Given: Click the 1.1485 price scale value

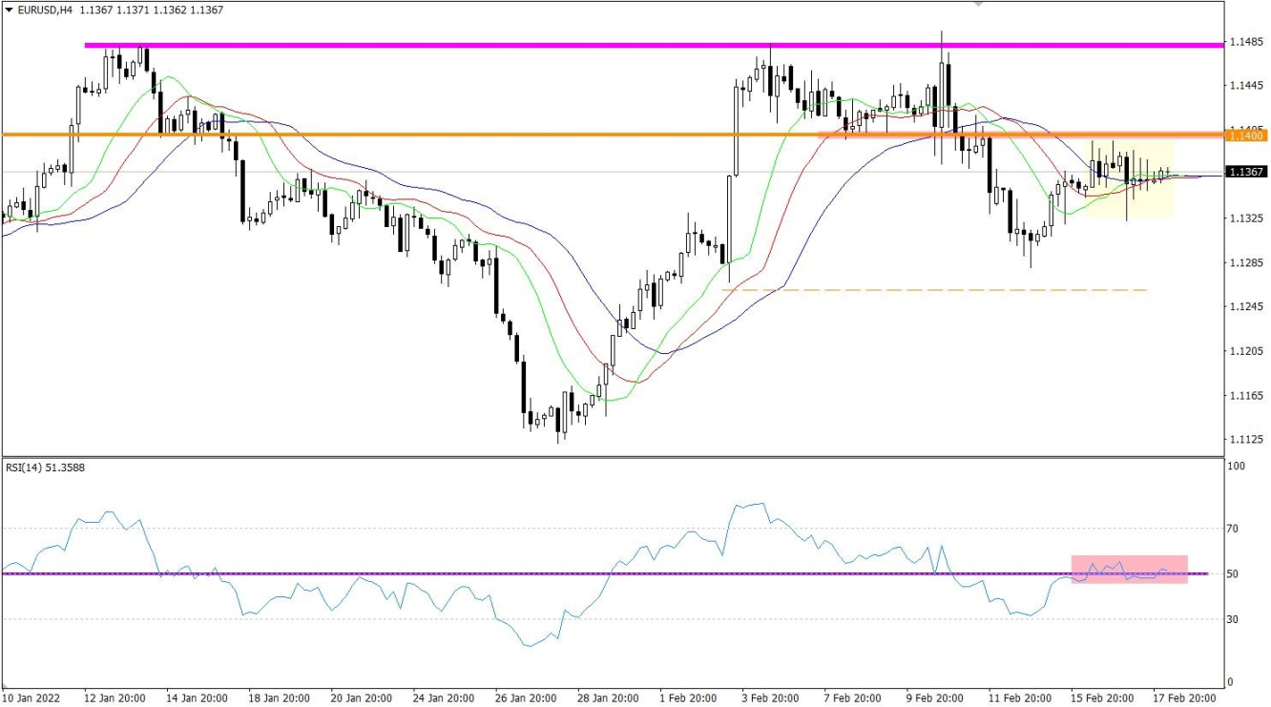Looking at the screenshot, I should [x=1245, y=42].
